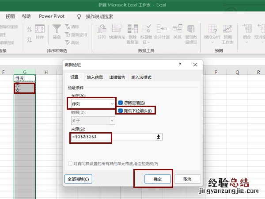
Task: Open the Power Pivot ribbon tab
Action: (x=52, y=16)
